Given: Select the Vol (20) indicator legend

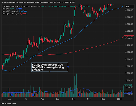Looking at the screenshot, I should click(x=6, y=9).
